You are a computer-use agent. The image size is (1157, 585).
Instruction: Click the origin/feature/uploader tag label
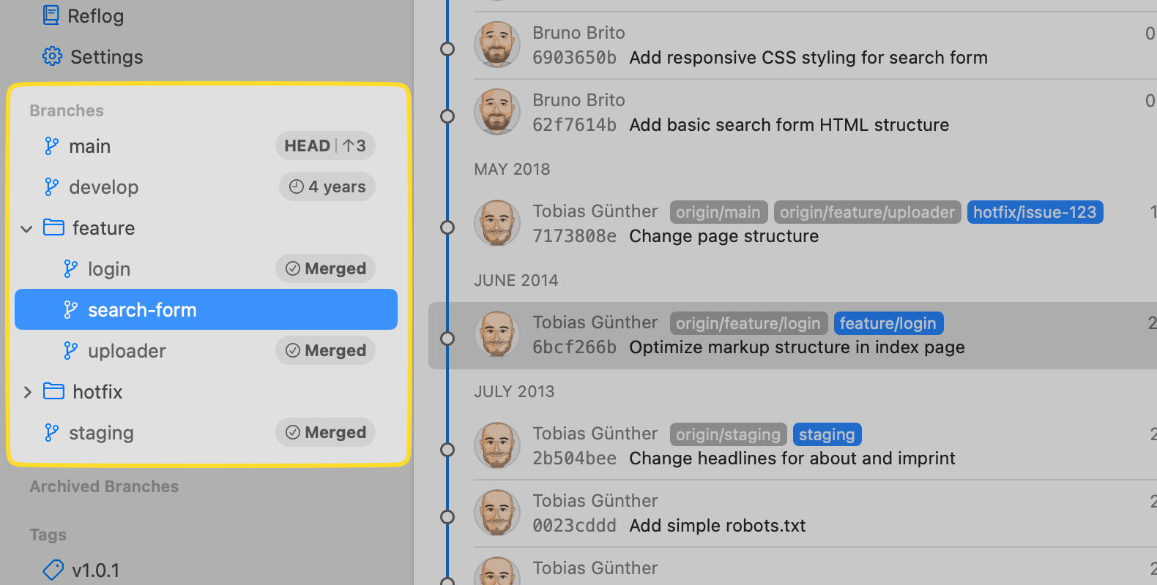867,212
